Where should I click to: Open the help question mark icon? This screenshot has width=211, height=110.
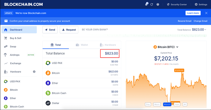[x=158, y=5]
